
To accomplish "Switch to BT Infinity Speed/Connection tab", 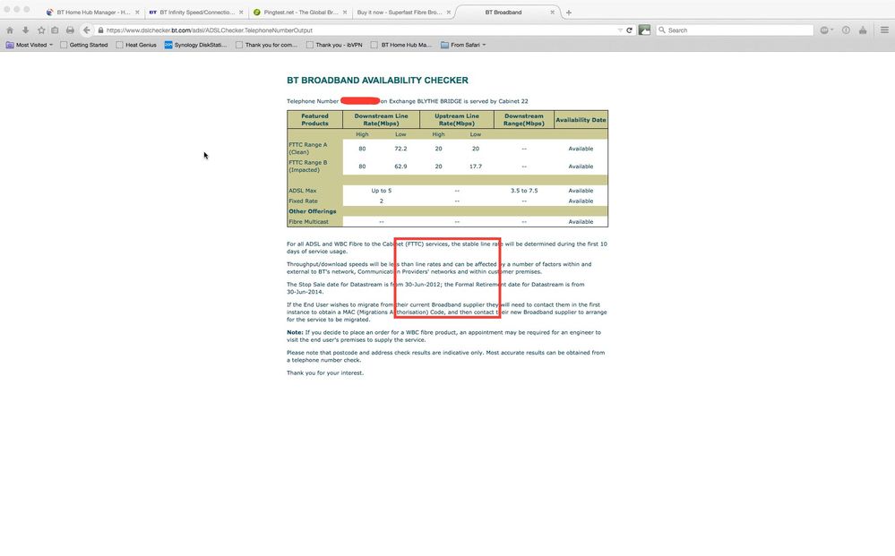I will [x=196, y=12].
